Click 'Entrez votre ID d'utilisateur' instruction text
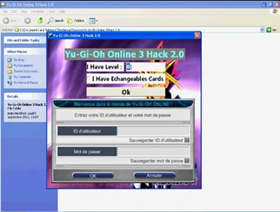280x212 pixels. [123, 115]
